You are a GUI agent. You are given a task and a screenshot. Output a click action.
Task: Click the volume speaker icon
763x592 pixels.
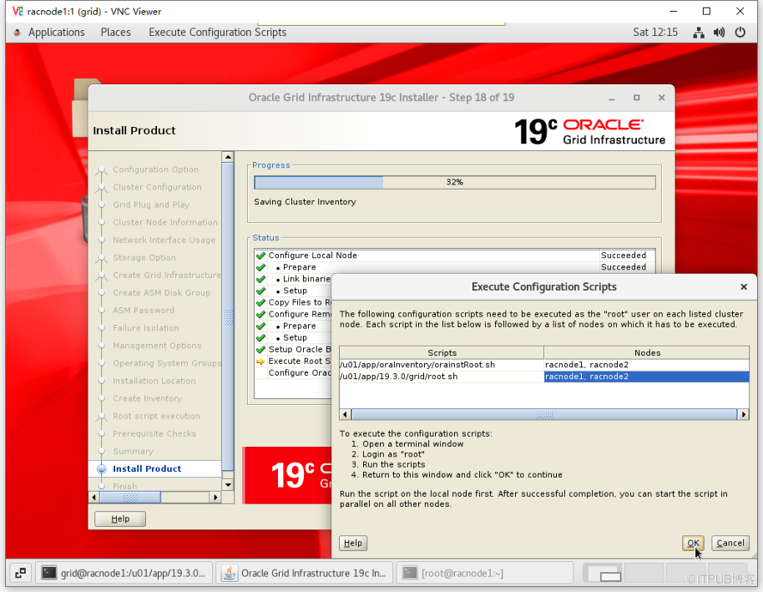click(718, 33)
